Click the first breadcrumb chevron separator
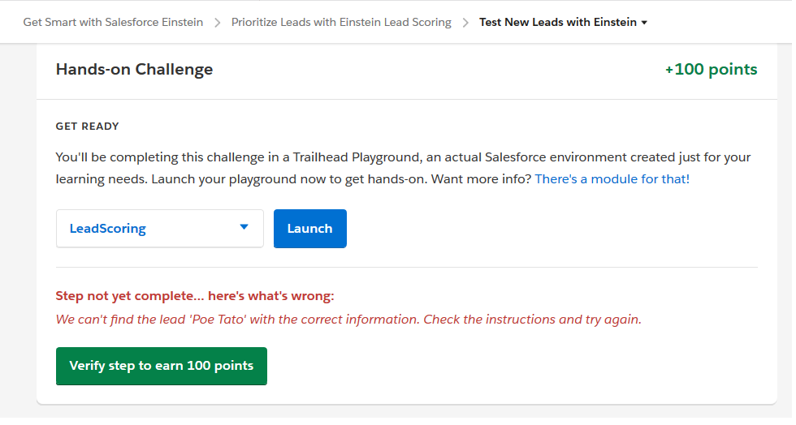796x425 pixels. (218, 23)
